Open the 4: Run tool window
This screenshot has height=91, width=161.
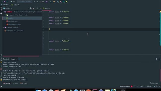click(x=16, y=83)
